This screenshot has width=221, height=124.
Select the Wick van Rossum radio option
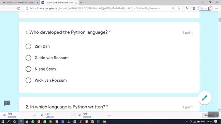coord(28,80)
